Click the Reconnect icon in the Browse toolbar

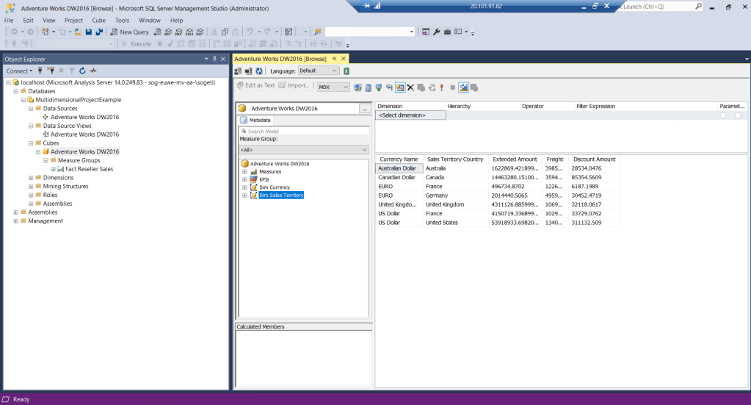click(259, 71)
